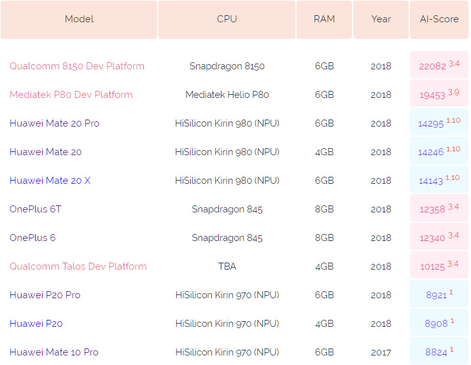Click the 1,10 footnote beside score 14295
The image size is (471, 365).
[454, 121]
